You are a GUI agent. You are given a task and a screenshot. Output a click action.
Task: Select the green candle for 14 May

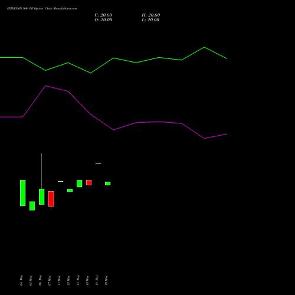80,183
